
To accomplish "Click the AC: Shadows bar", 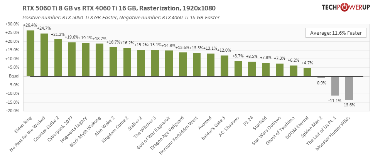I will coord(238,69).
